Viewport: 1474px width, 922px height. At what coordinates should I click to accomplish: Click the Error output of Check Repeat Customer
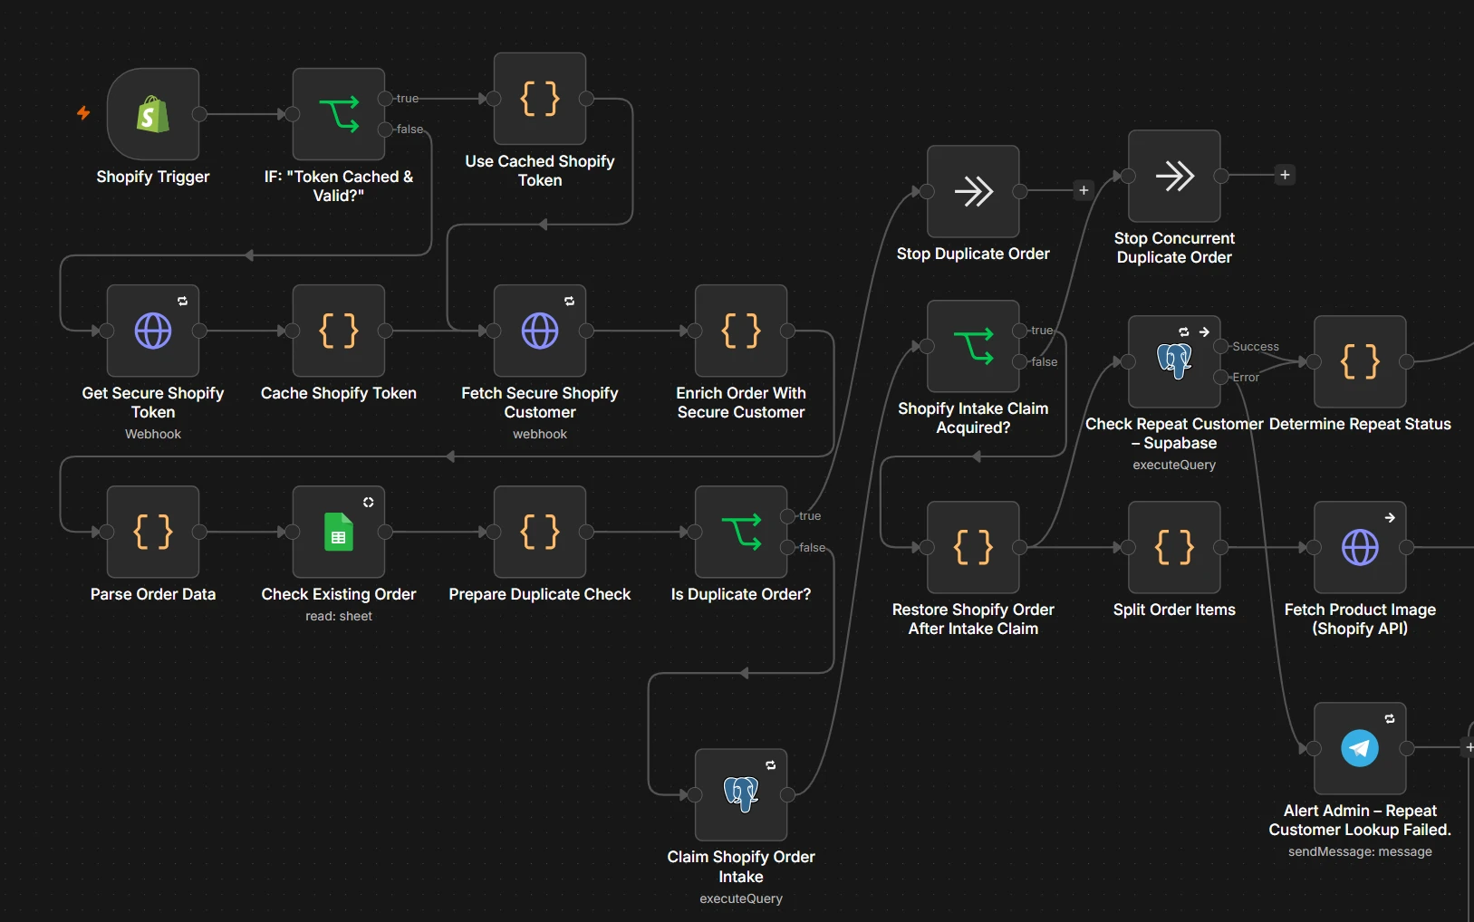(x=1220, y=377)
